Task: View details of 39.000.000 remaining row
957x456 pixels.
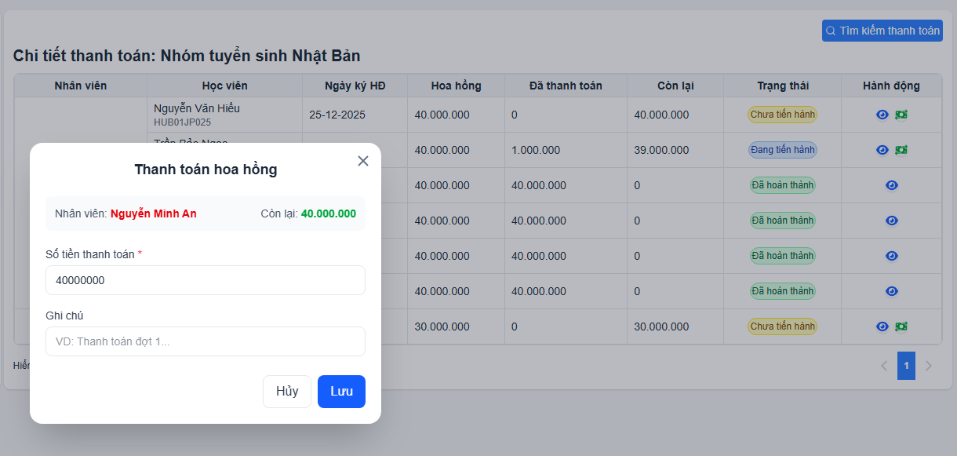Action: (882, 150)
